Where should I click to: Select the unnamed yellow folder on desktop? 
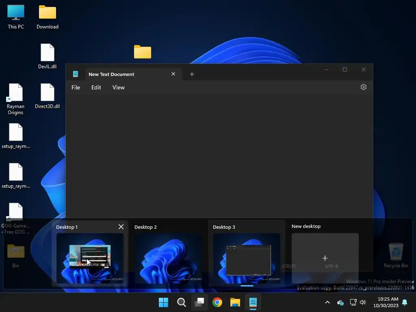[x=143, y=52]
